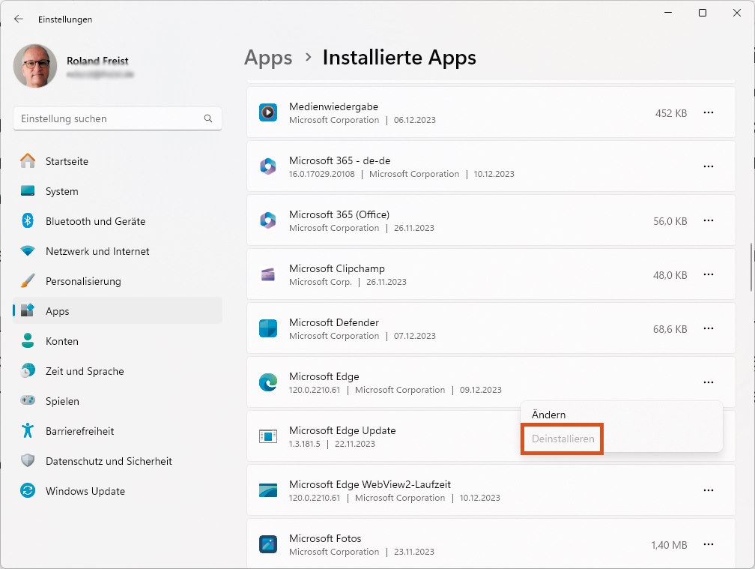
Task: Open more options for Microsoft 365 - de-de
Action: click(709, 166)
